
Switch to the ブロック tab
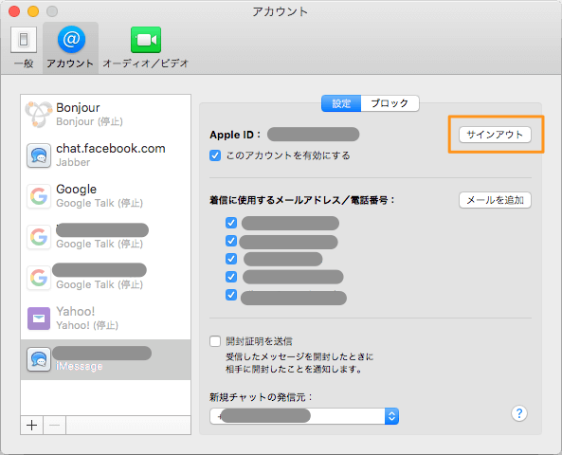pos(390,103)
